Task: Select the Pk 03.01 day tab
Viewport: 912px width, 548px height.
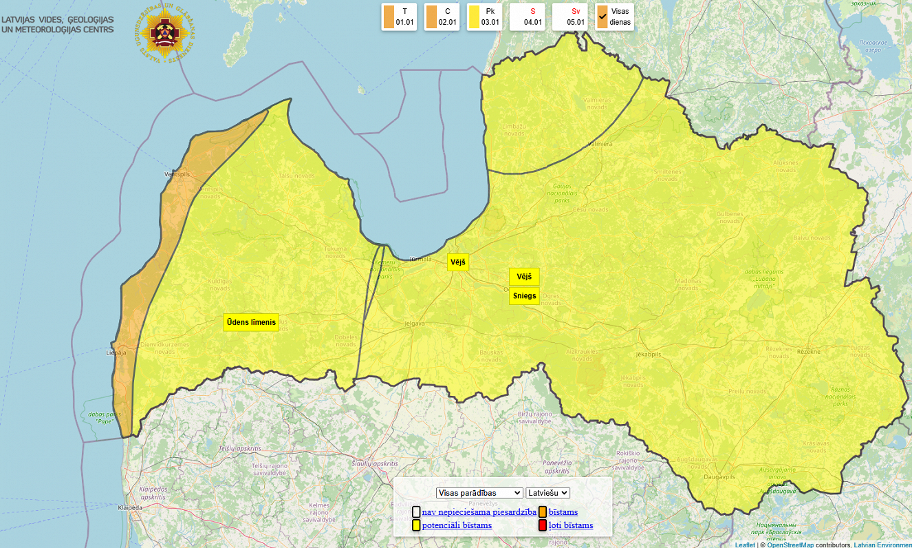Action: pyautogui.click(x=484, y=17)
